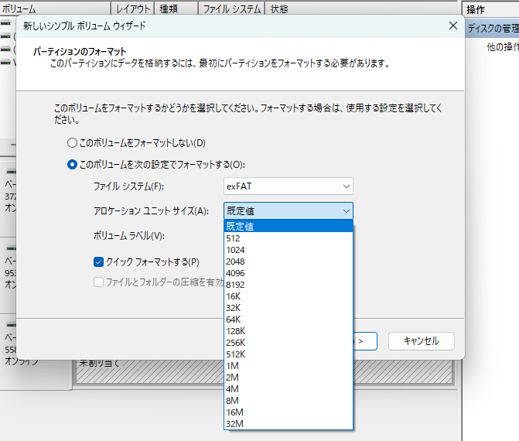Select 8M allocation unit size

point(289,401)
